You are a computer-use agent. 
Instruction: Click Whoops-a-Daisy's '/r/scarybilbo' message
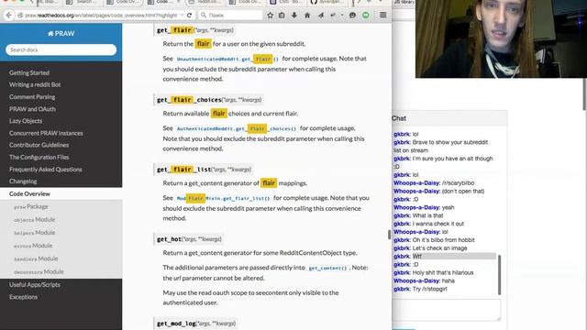pyautogui.click(x=434, y=183)
